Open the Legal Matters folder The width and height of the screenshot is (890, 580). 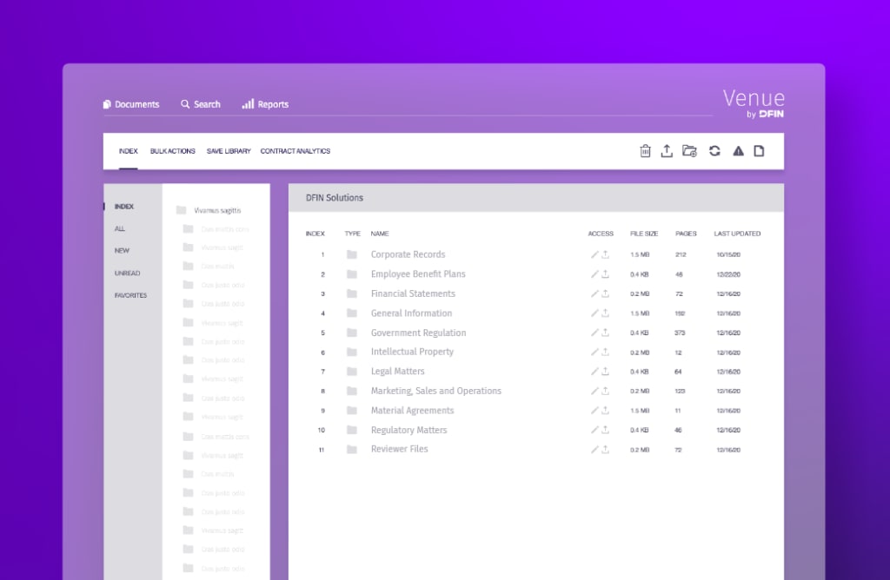click(x=398, y=372)
